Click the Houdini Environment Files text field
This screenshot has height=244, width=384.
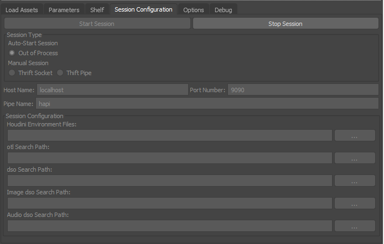click(x=169, y=136)
